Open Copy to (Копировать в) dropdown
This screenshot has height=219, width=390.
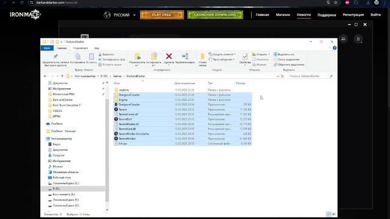154,59
